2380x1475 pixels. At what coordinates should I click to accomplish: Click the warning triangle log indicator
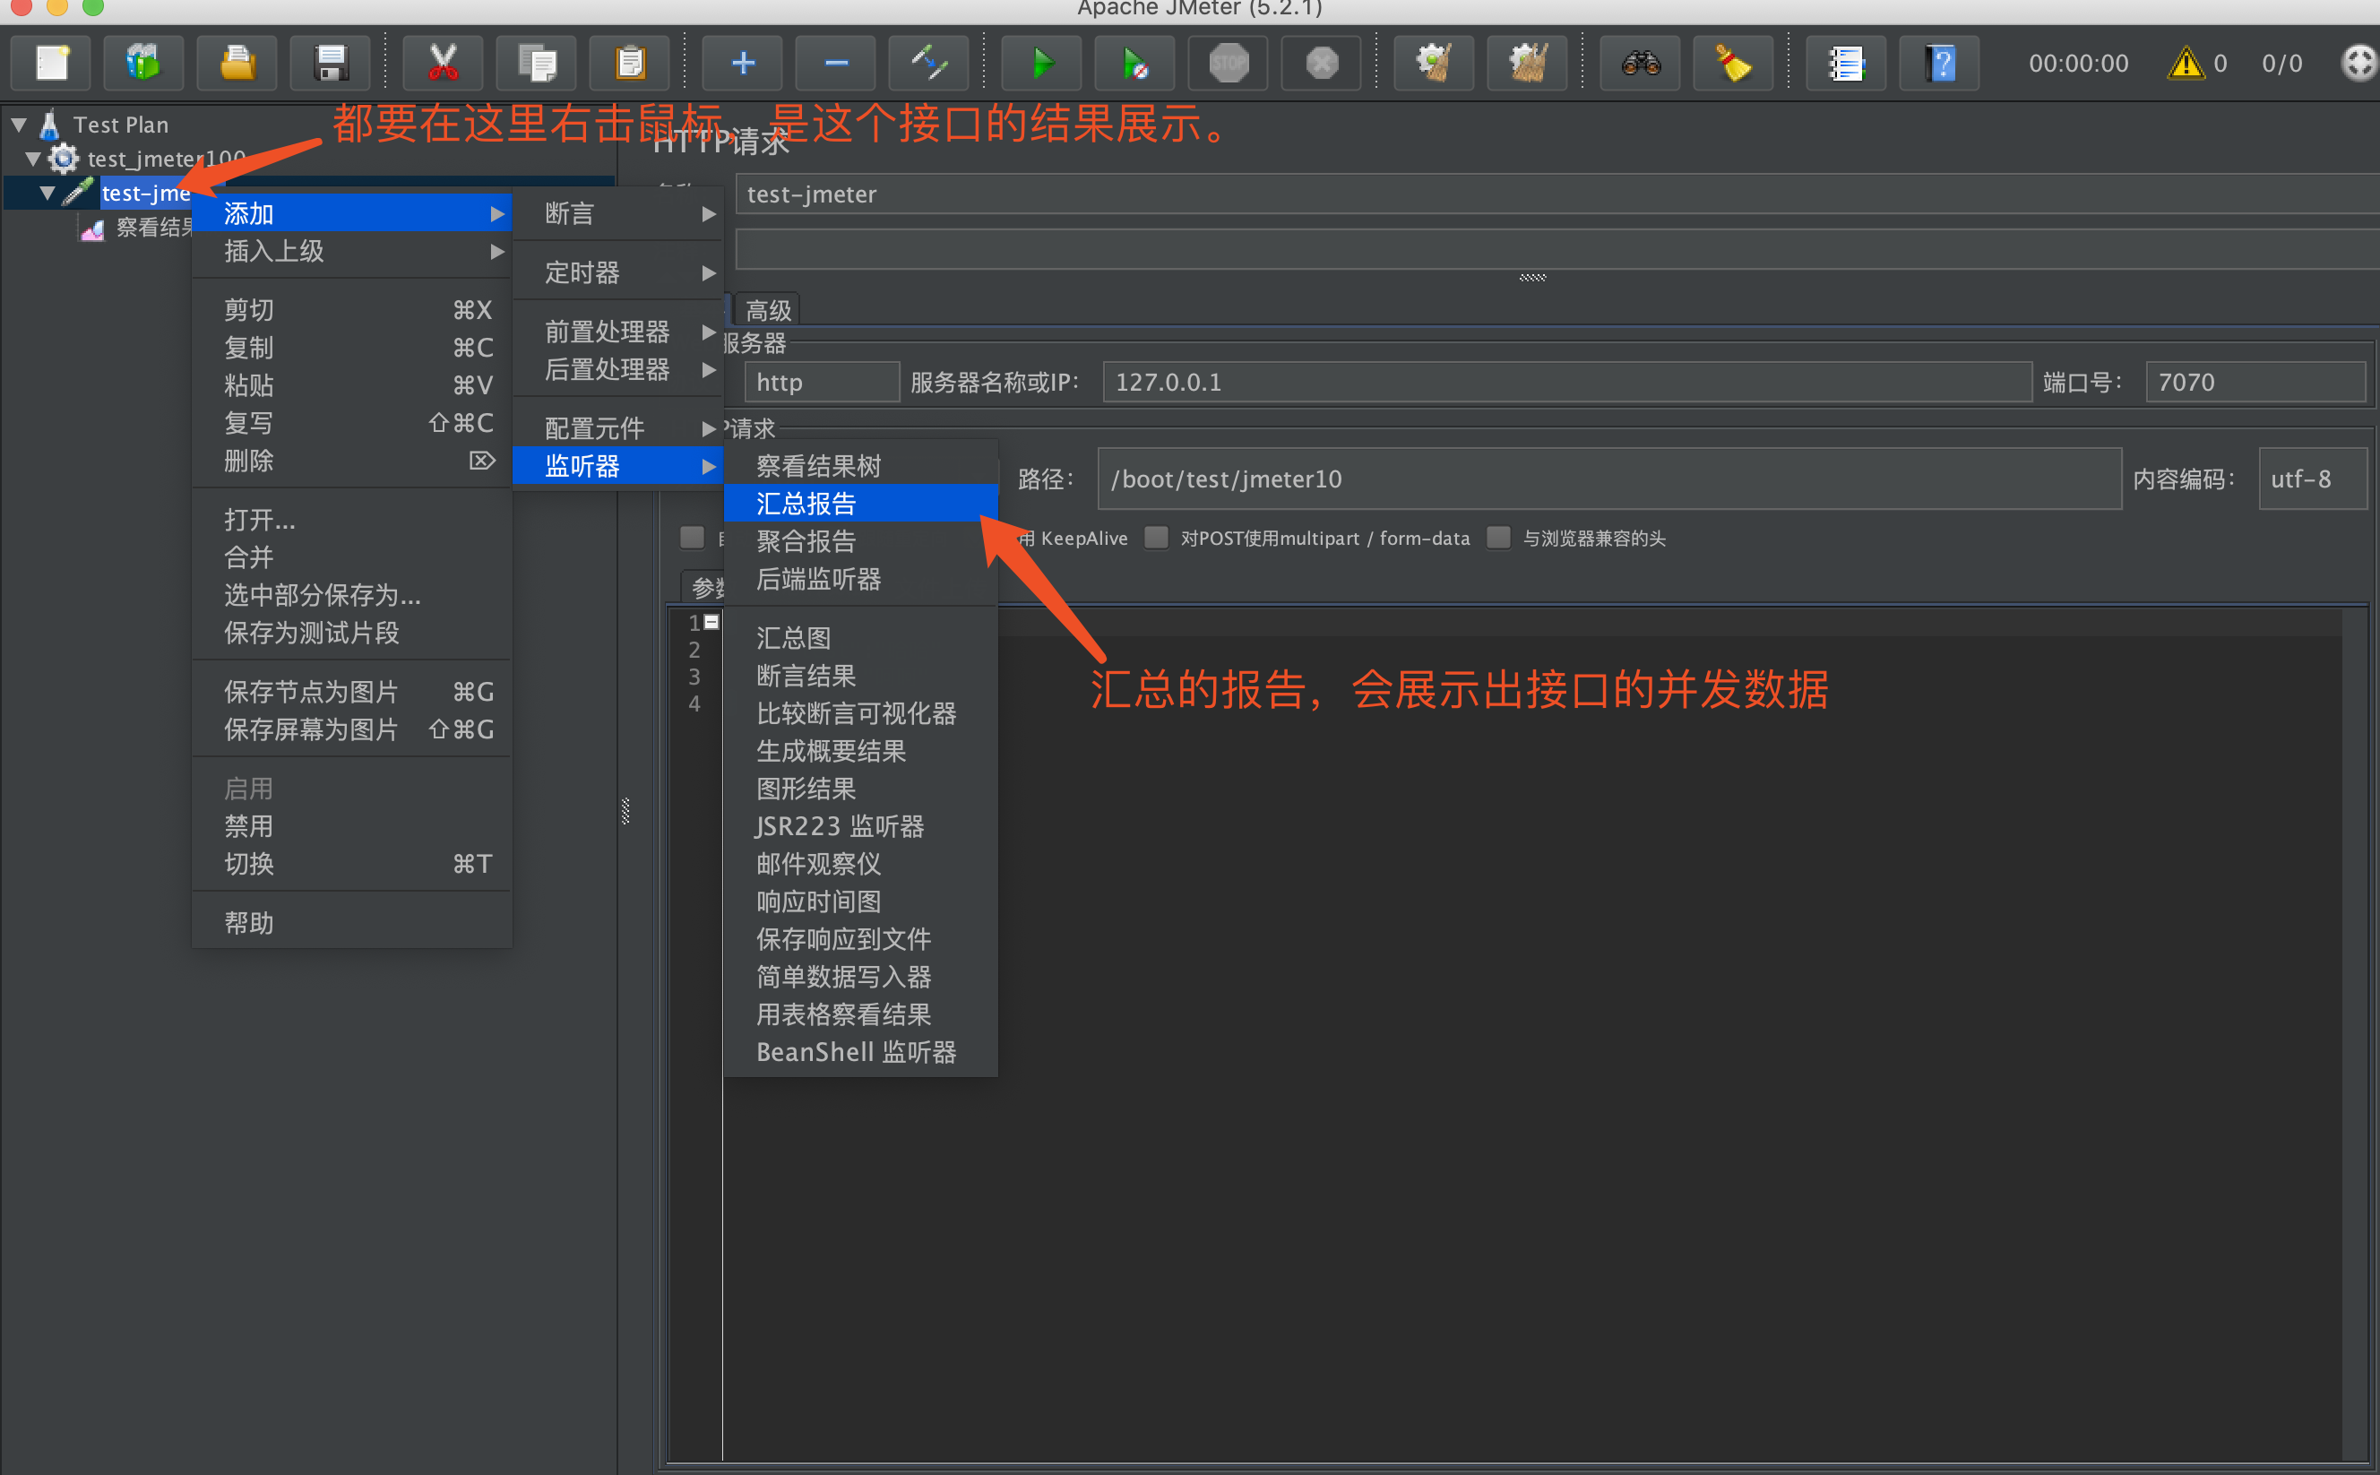tap(2186, 64)
